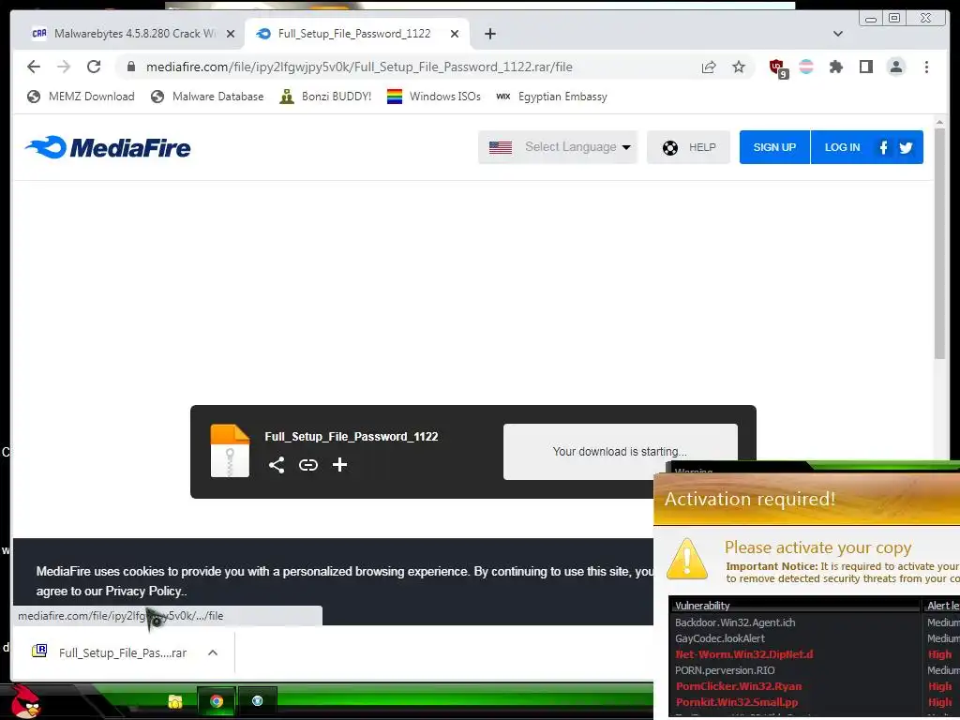Open the Egyptian Embassy bookmark
This screenshot has height=720, width=960.
[x=551, y=97]
